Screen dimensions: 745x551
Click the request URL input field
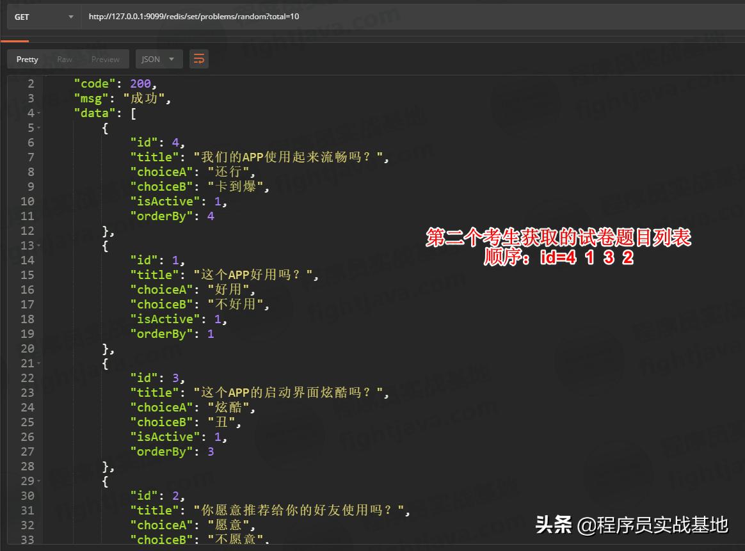click(x=412, y=17)
